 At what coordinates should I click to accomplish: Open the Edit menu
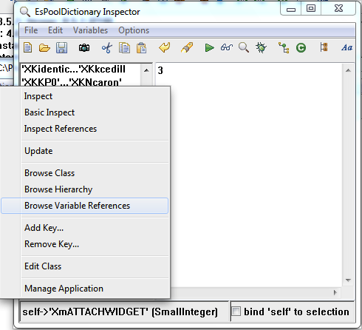(55, 30)
